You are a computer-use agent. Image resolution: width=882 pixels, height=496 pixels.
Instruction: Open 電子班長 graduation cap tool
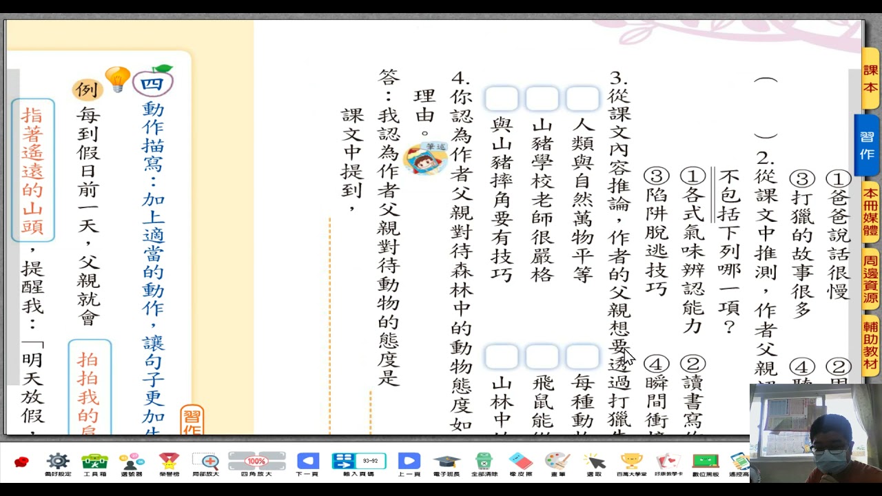click(447, 464)
